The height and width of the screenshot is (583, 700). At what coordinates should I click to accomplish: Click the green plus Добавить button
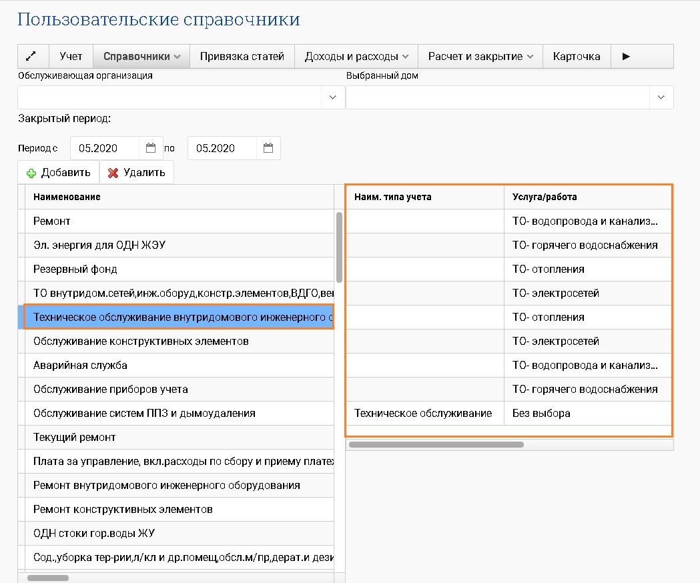click(x=59, y=173)
